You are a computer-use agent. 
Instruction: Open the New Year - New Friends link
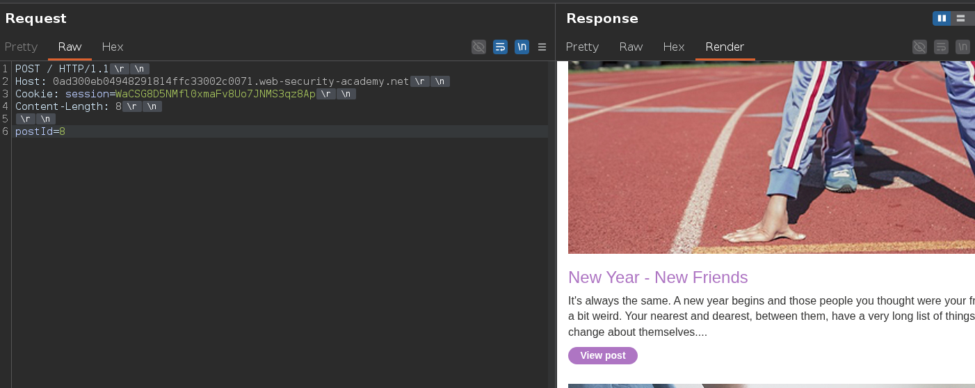(x=658, y=277)
